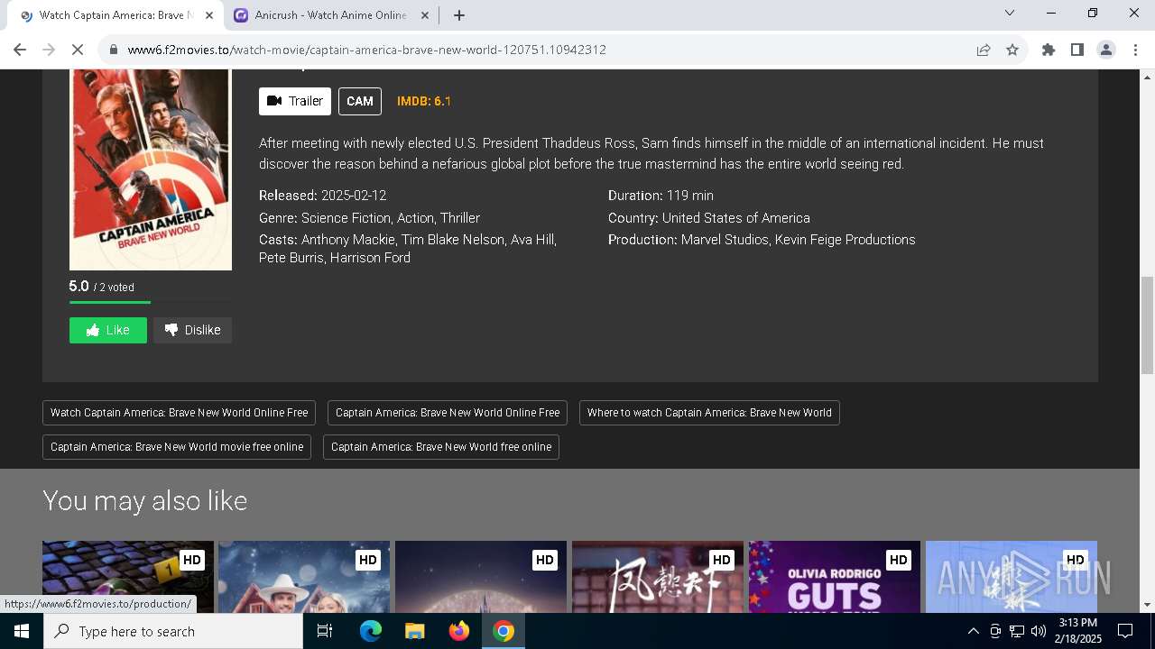Open the Windows Start menu
Viewport: 1155px width, 649px height.
22,631
